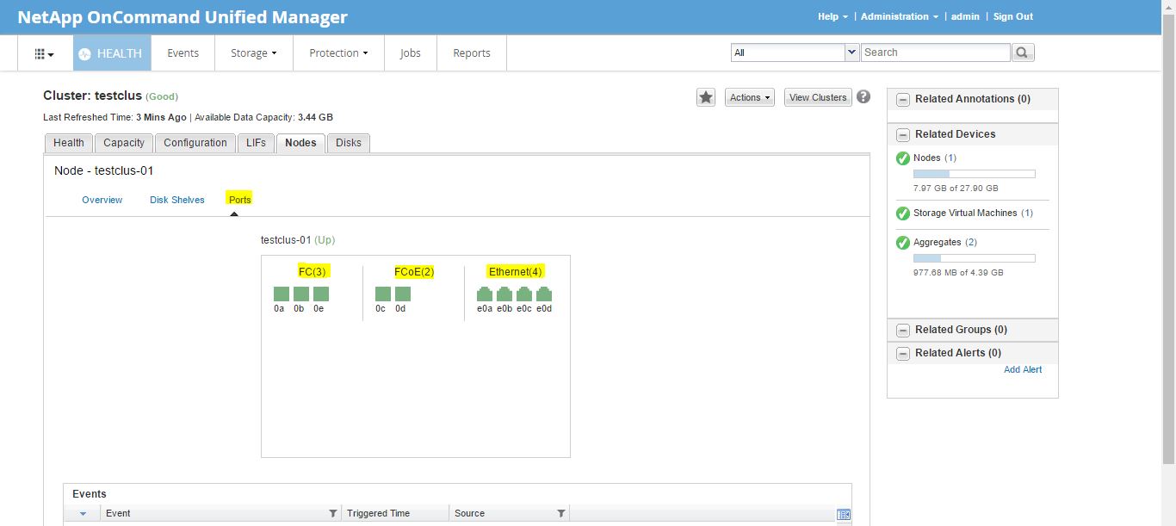1176x526 pixels.
Task: Open the Disk Shelves sub-tab
Action: click(x=176, y=199)
